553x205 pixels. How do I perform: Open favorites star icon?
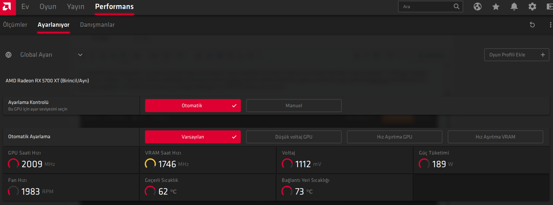(x=496, y=7)
